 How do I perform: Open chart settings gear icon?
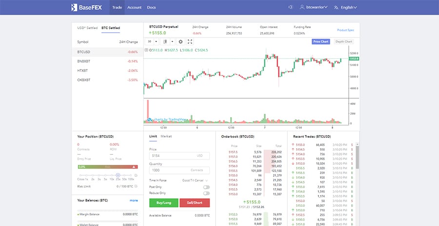180,42
